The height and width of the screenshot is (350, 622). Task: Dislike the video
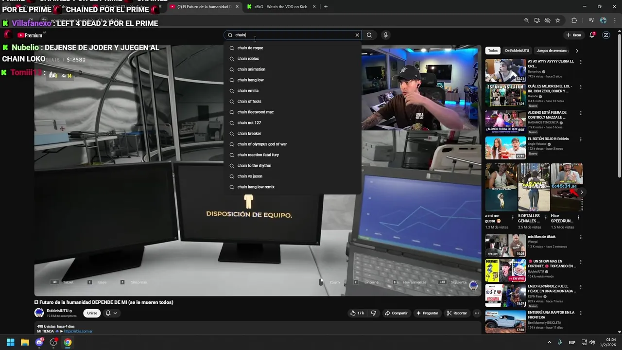373,313
